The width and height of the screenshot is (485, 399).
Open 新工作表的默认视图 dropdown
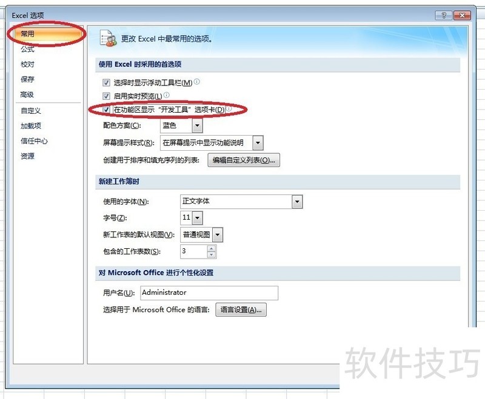tap(218, 235)
